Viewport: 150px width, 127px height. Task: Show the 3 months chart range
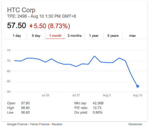(75, 36)
